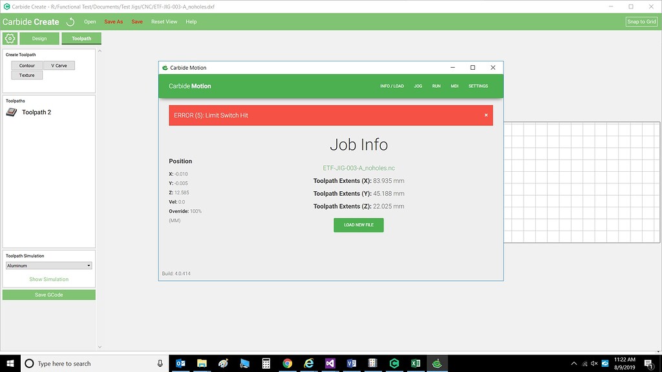This screenshot has height=372, width=662.
Task: Click the undo arrow beside Carbide Create
Action: click(70, 22)
